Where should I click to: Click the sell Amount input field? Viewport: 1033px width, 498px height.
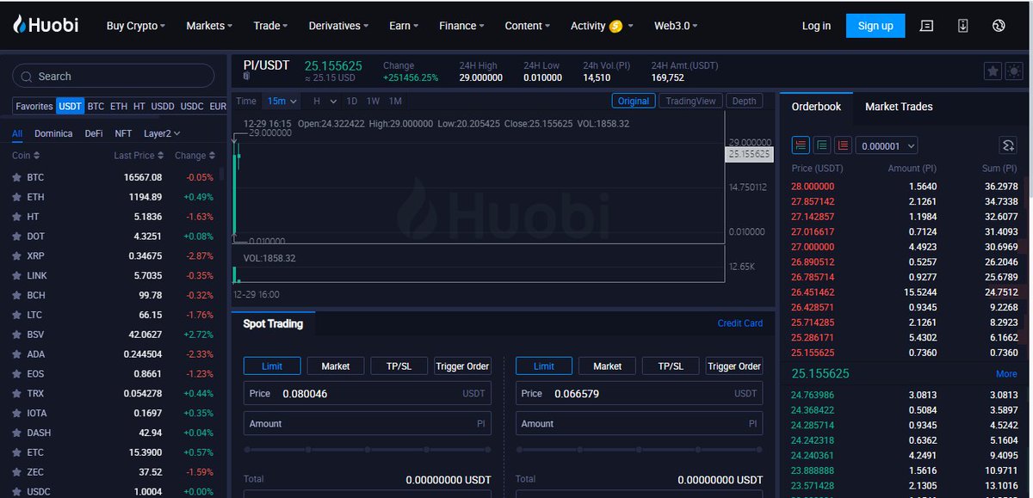coord(639,423)
